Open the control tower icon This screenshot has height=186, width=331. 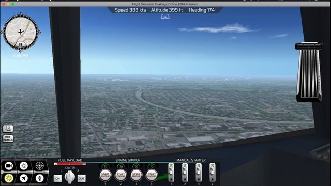coord(39,178)
